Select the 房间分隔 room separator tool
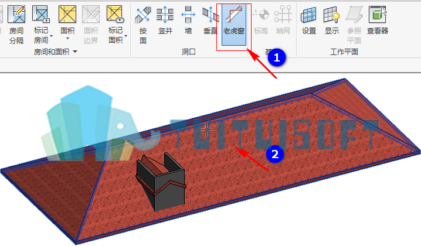Image resolution: width=421 pixels, height=246 pixels. pos(16,25)
